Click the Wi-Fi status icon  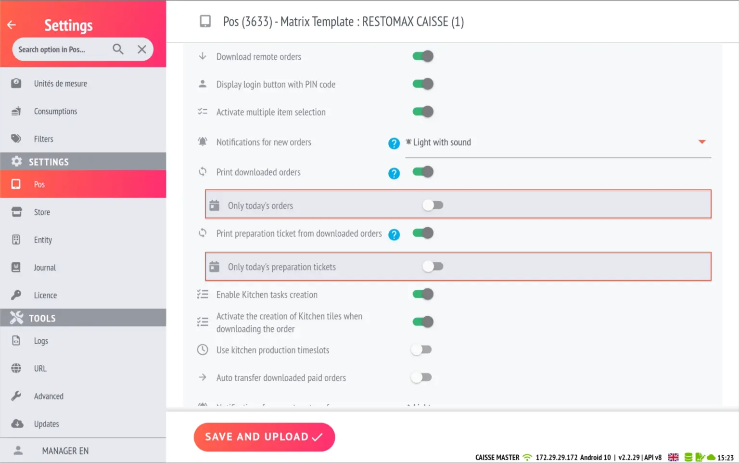(527, 457)
